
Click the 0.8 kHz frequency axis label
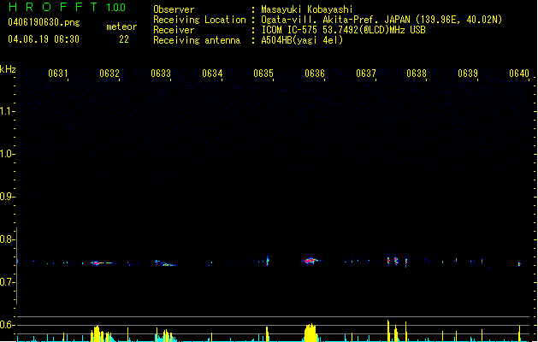[x=7, y=239]
